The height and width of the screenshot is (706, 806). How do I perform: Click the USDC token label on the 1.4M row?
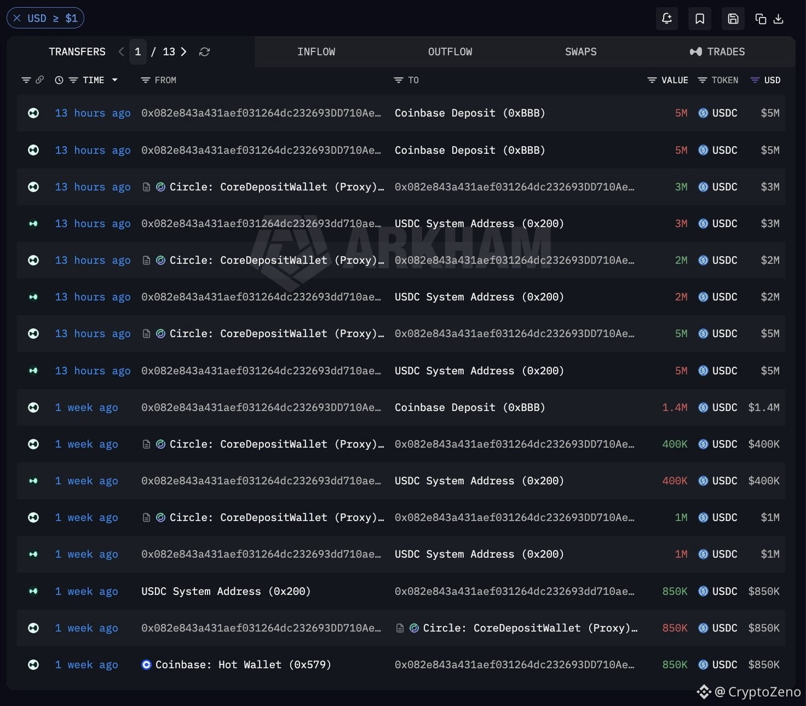pyautogui.click(x=724, y=407)
